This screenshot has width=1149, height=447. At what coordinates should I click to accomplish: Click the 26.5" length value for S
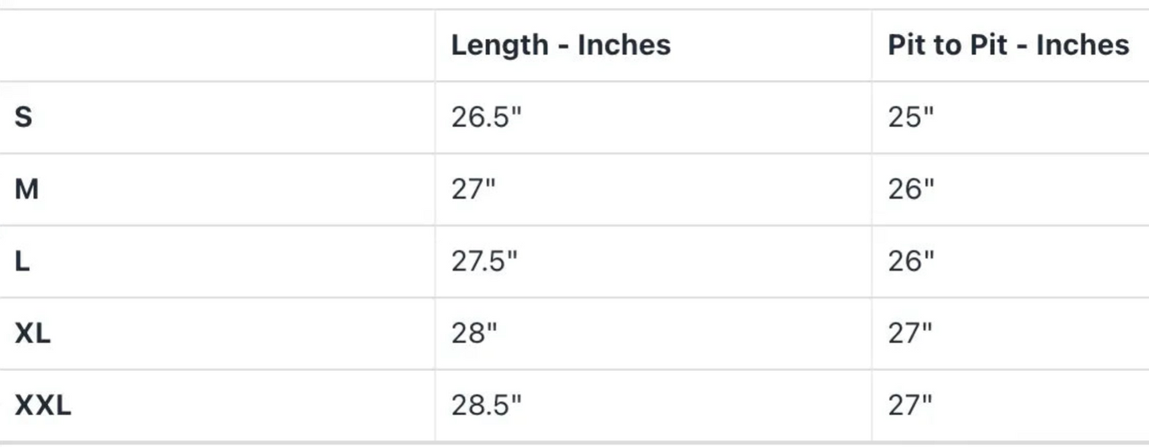pos(487,118)
